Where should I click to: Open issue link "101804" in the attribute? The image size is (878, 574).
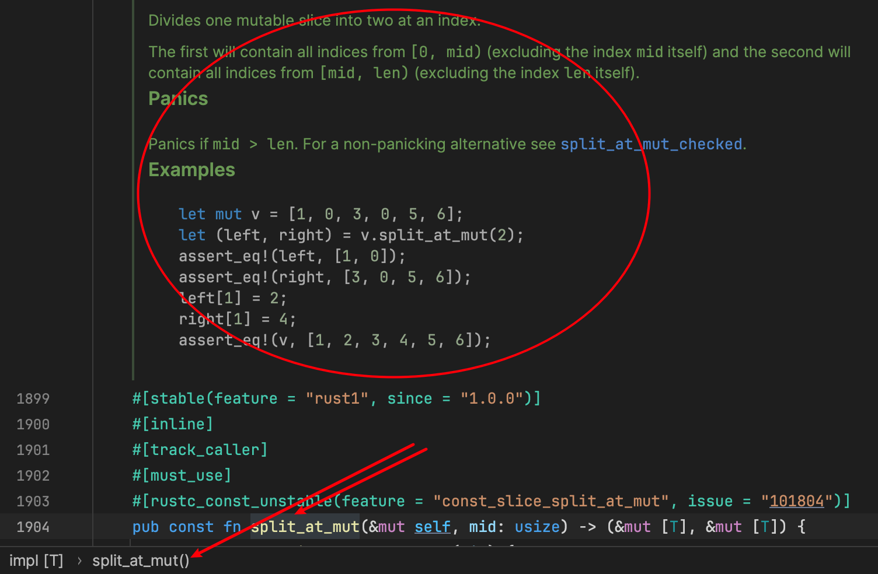[x=797, y=501]
